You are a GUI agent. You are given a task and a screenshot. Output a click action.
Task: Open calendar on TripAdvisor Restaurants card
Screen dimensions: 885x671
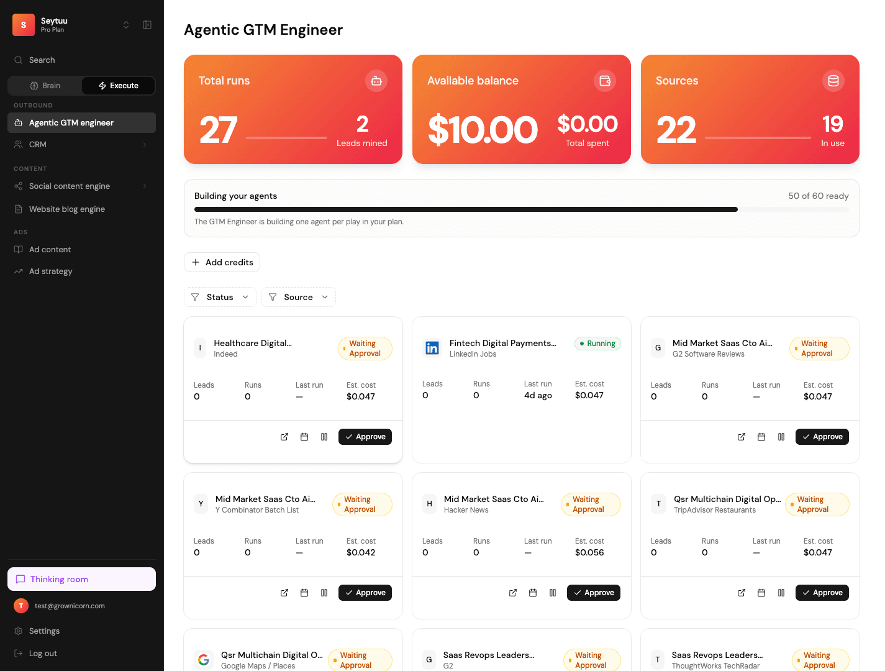(x=761, y=593)
